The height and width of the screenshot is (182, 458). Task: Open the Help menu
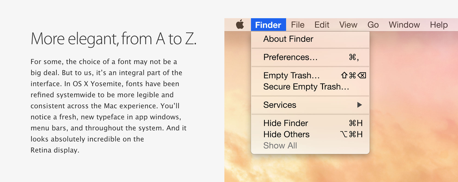(439, 25)
